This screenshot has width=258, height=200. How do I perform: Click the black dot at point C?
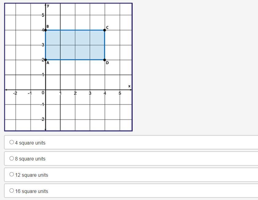(105, 30)
